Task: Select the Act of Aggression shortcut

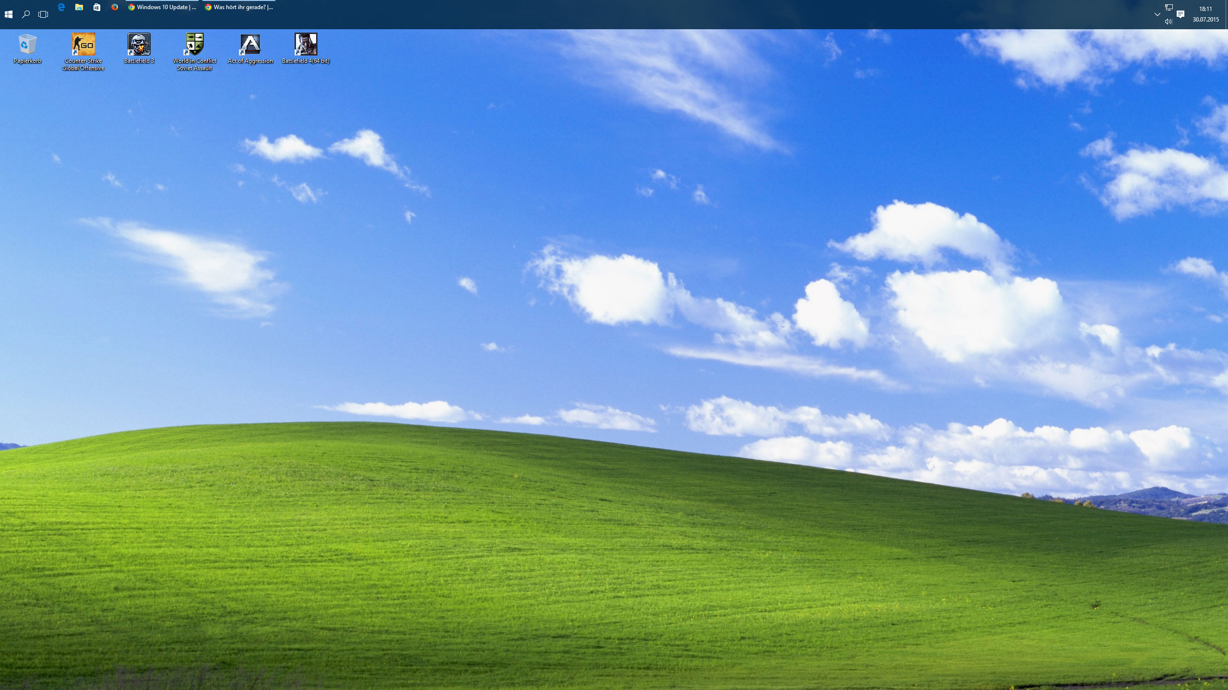Action: (250, 45)
